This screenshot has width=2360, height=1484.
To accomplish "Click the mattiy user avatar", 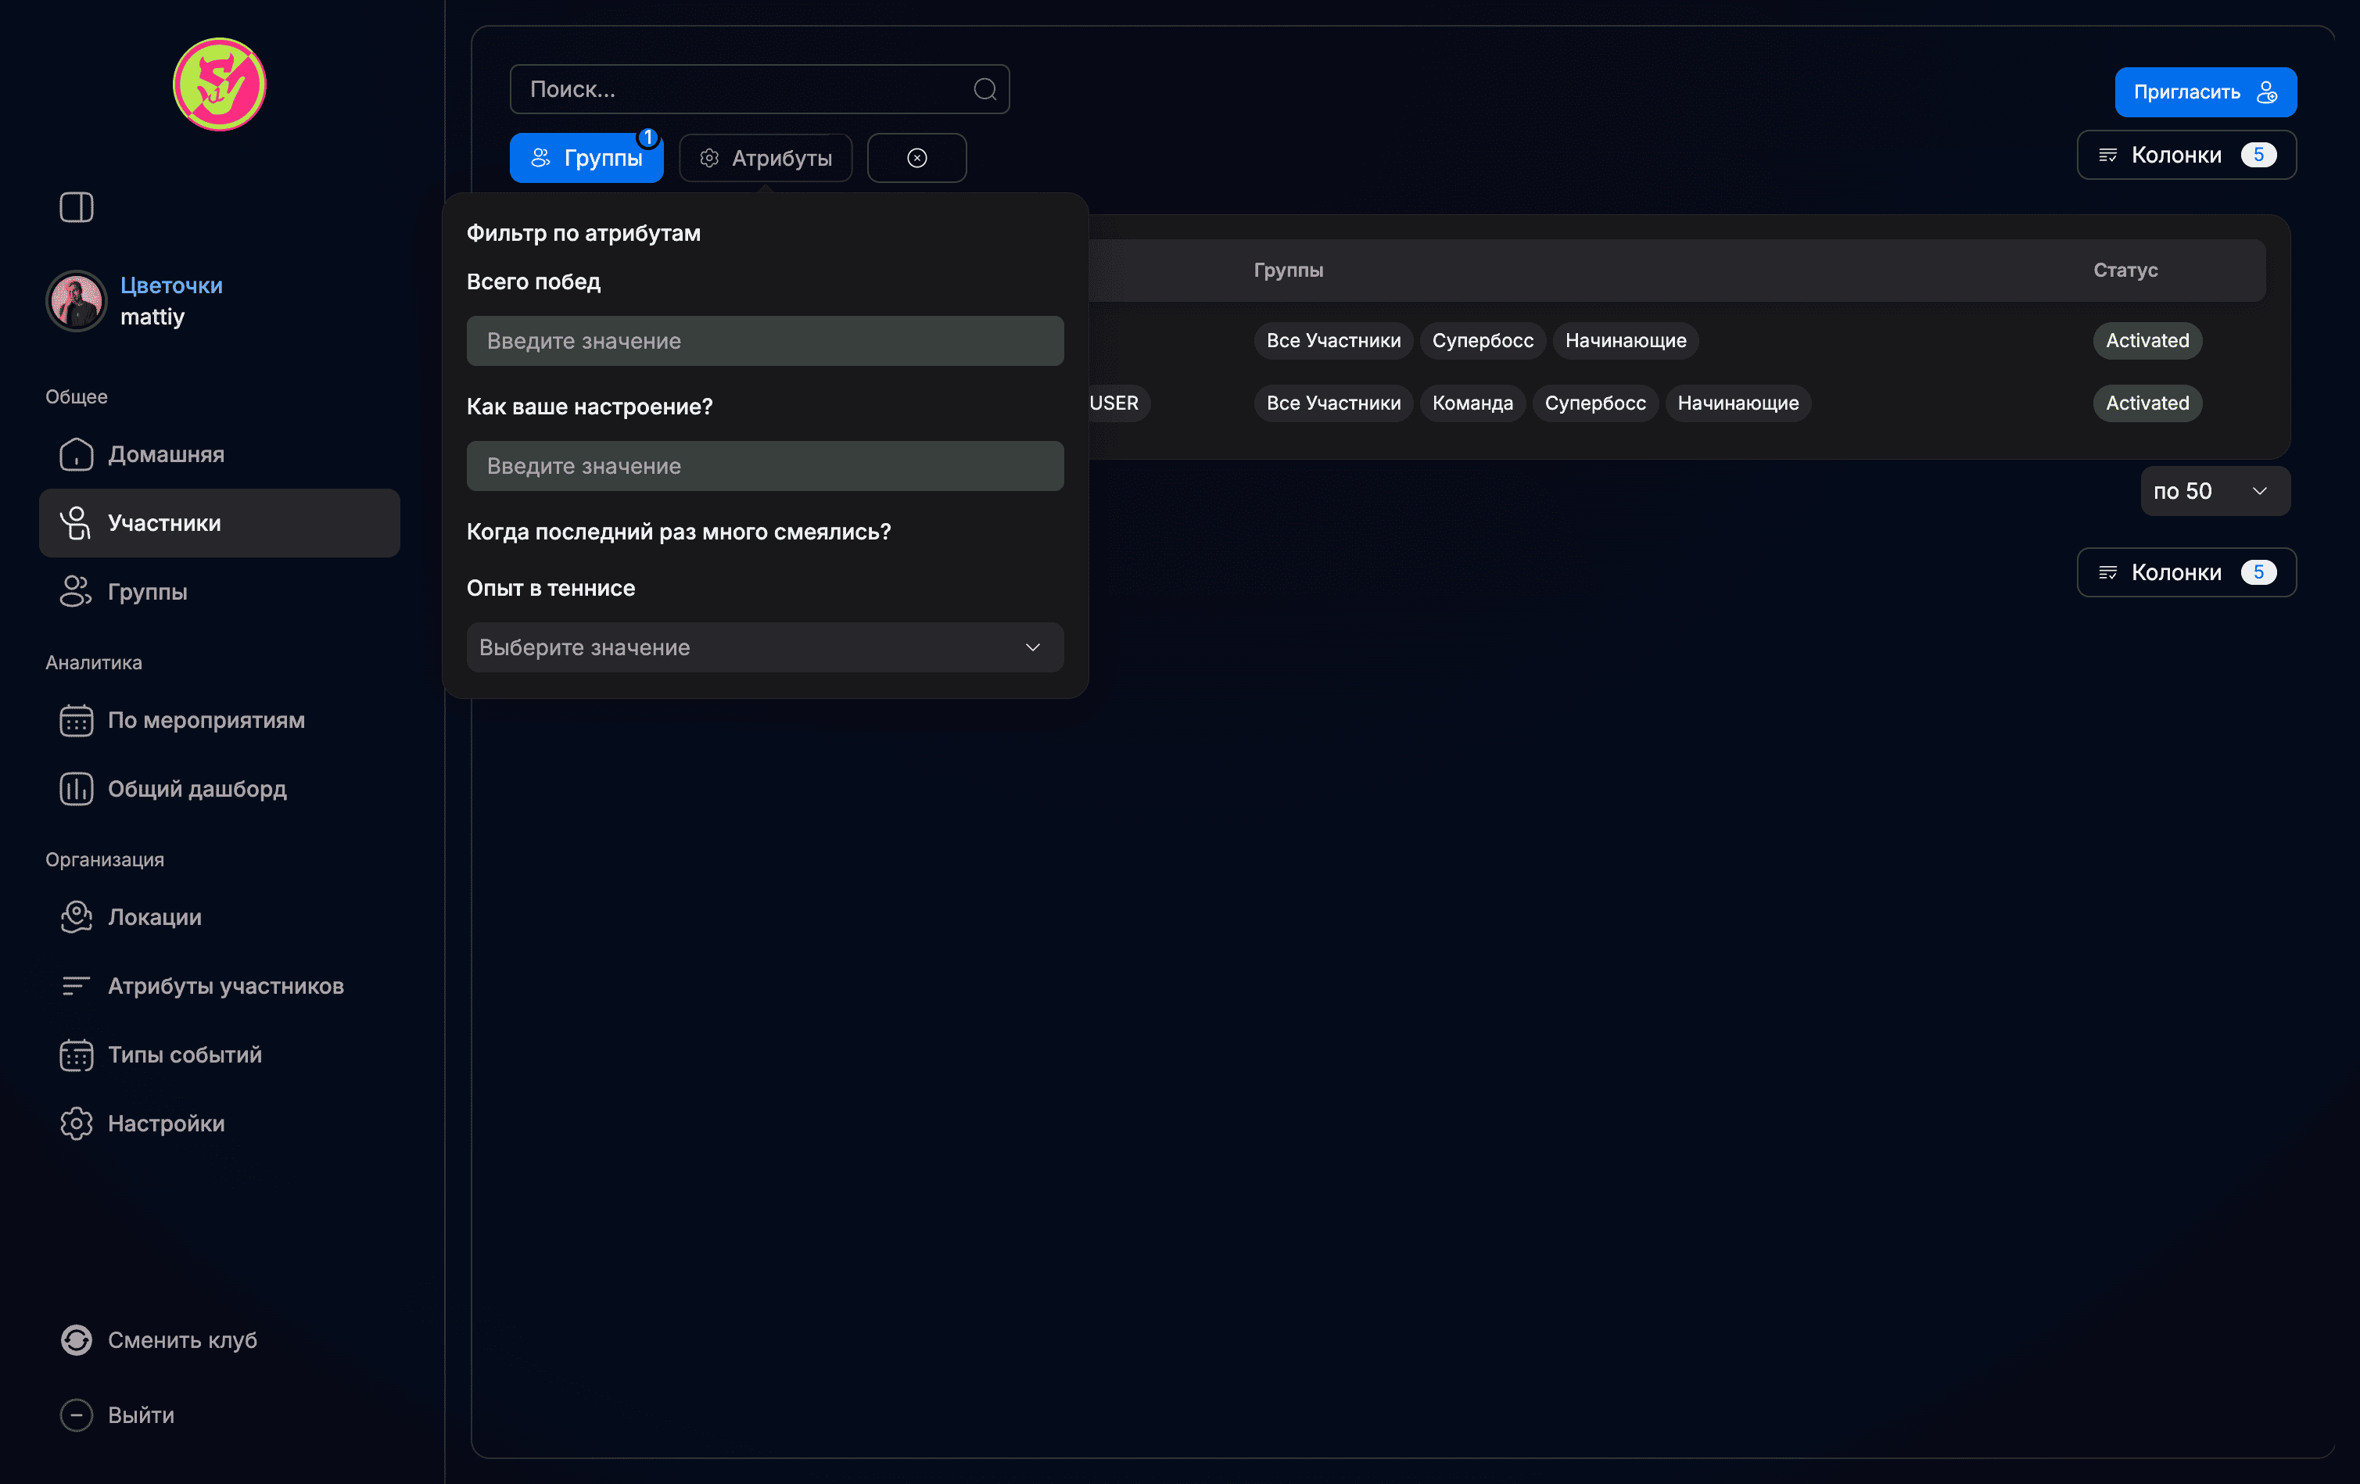I will click(x=77, y=301).
